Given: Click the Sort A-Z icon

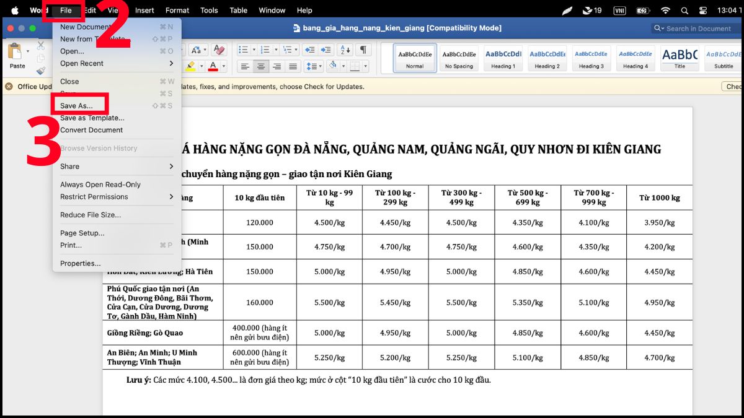Looking at the screenshot, I should 345,50.
